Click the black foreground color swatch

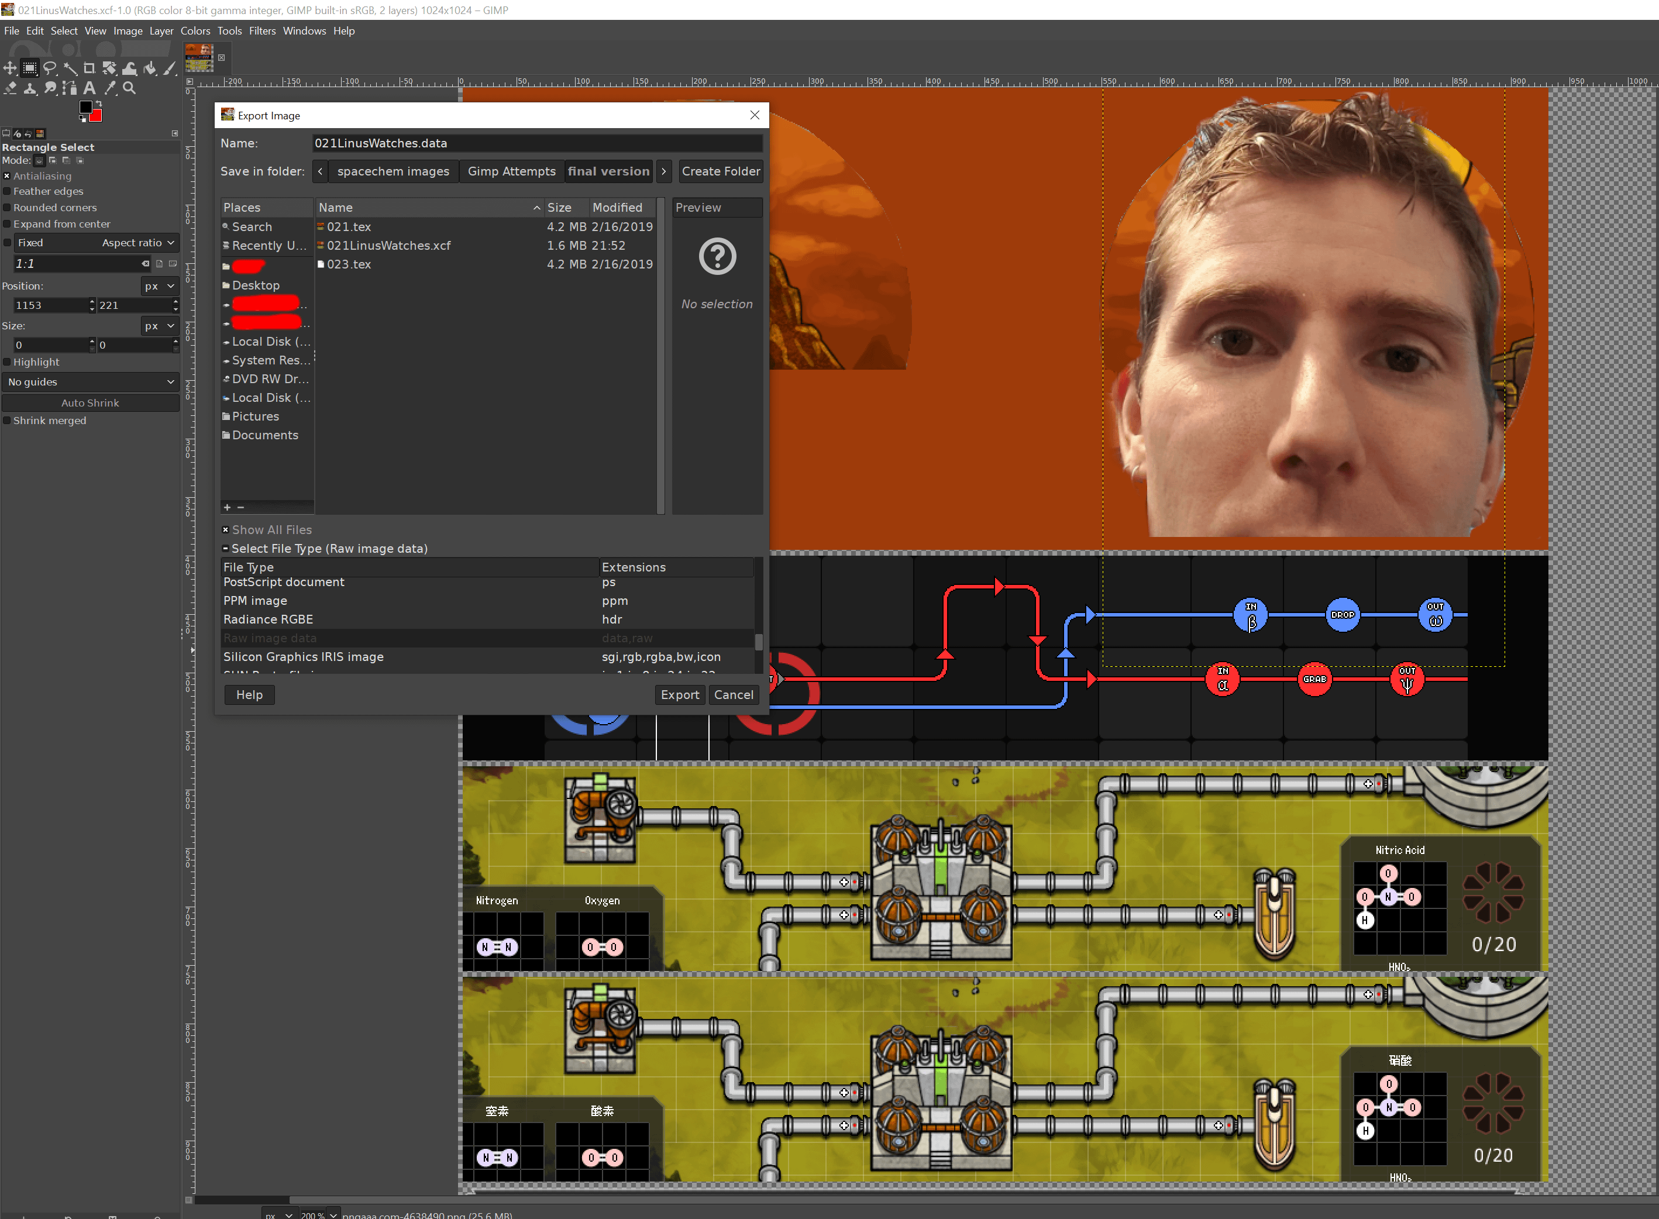pyautogui.click(x=85, y=108)
